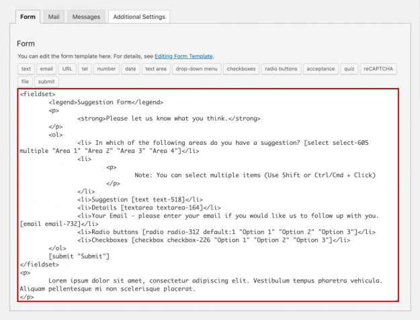The height and width of the screenshot is (320, 420).
Task: Add a date field tag
Action: pyautogui.click(x=130, y=68)
